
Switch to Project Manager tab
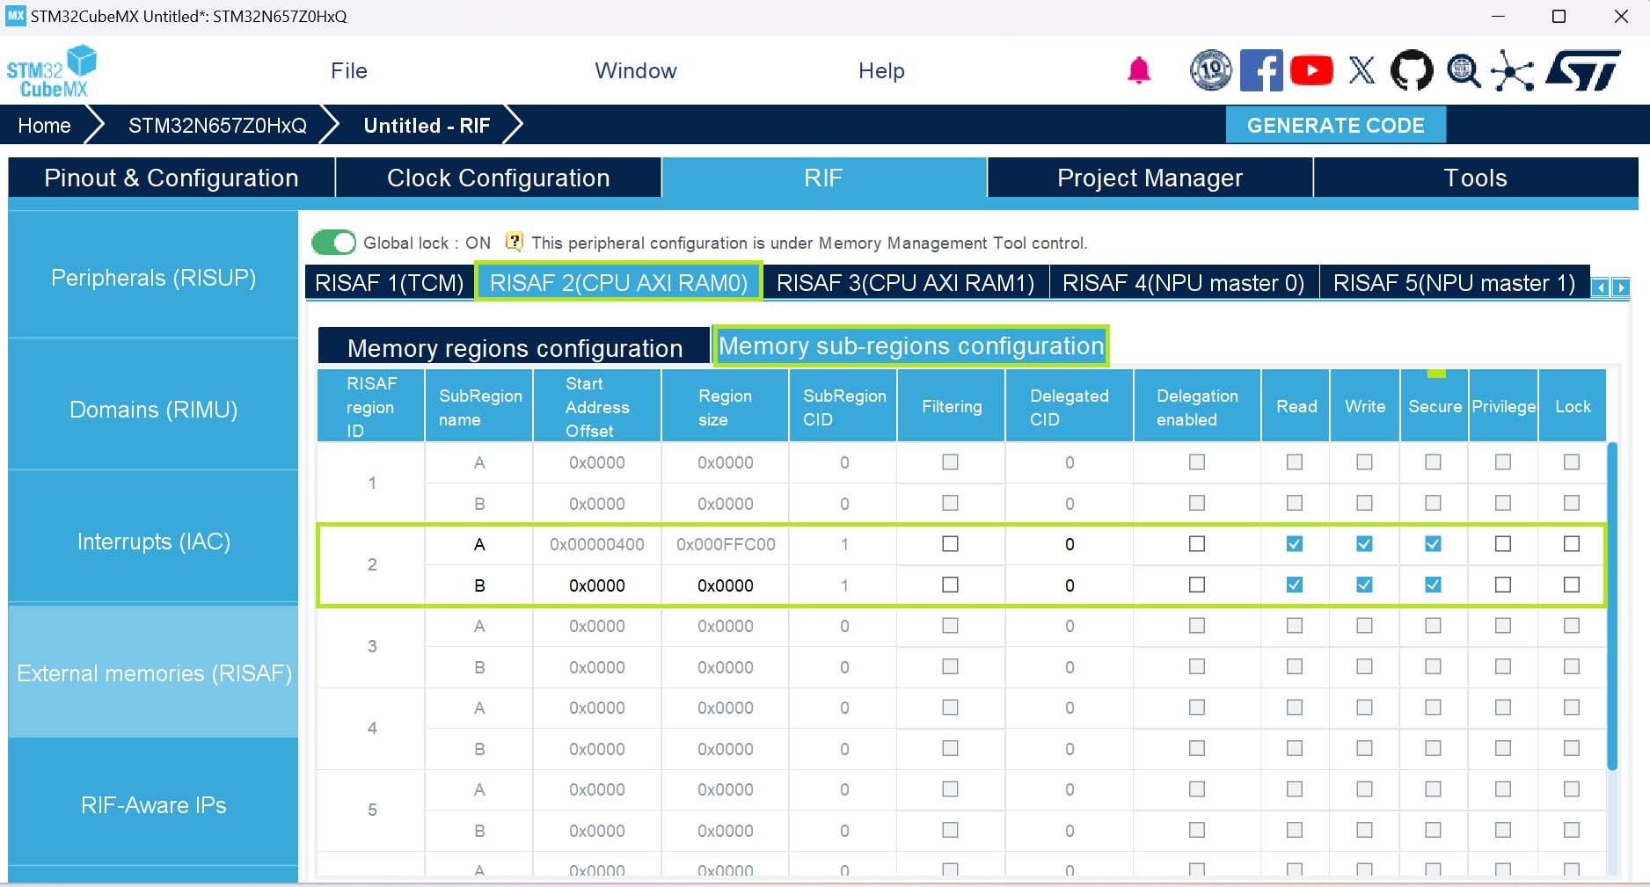(x=1150, y=178)
